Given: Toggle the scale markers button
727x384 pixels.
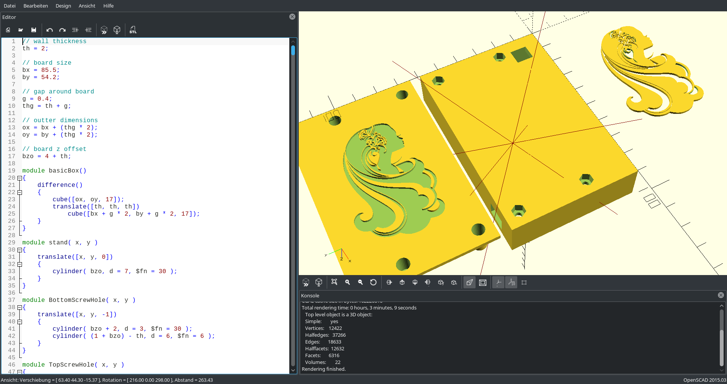Looking at the screenshot, I should [511, 282].
